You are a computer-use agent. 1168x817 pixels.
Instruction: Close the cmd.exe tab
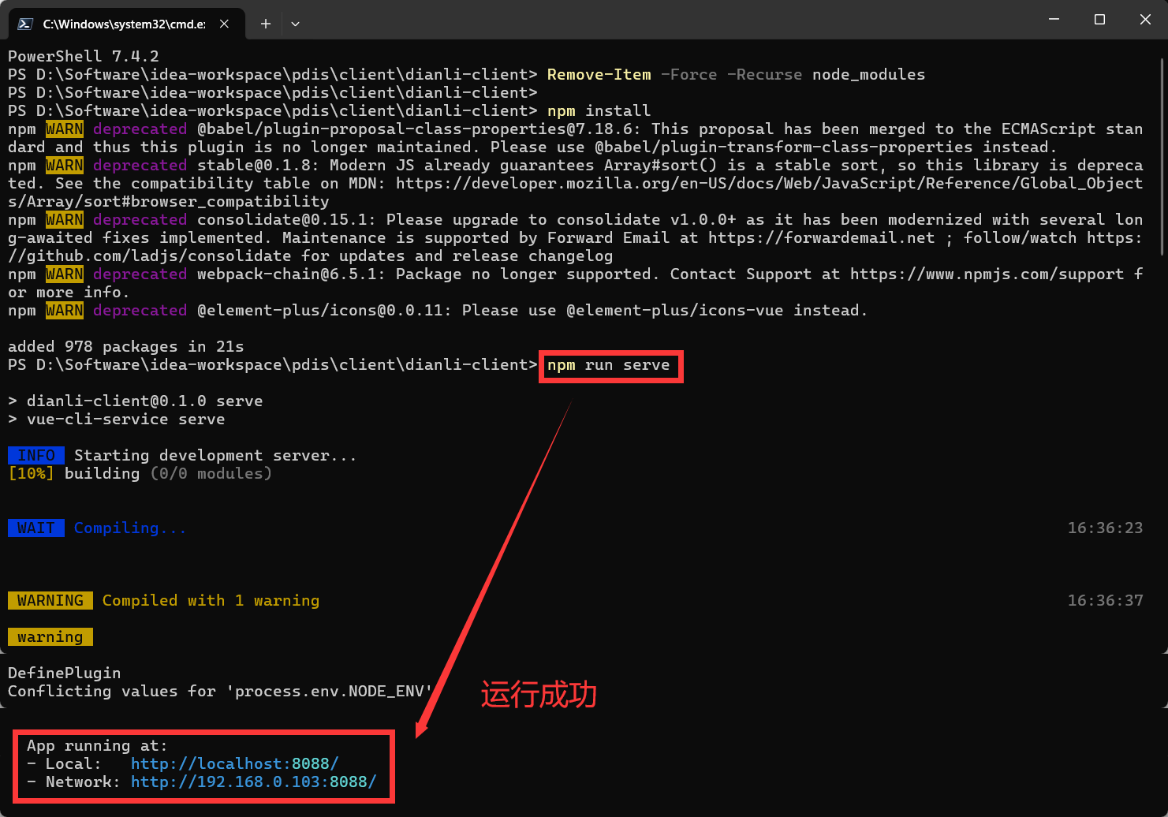[x=224, y=24]
